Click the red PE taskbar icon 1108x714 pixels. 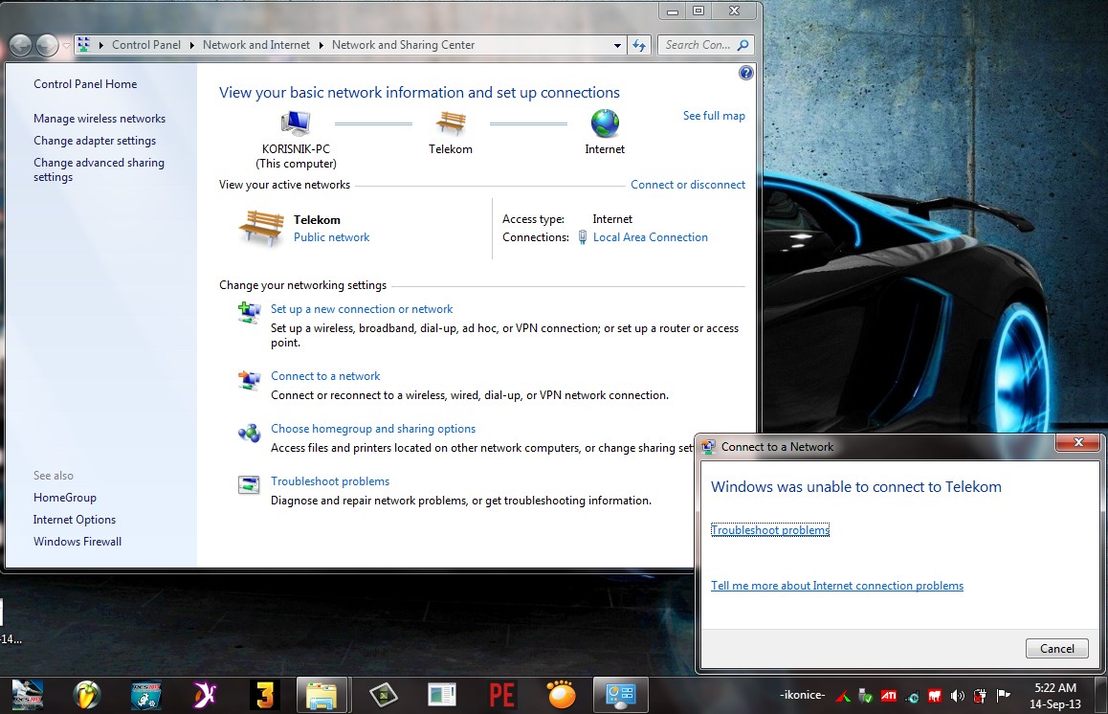pyautogui.click(x=502, y=694)
